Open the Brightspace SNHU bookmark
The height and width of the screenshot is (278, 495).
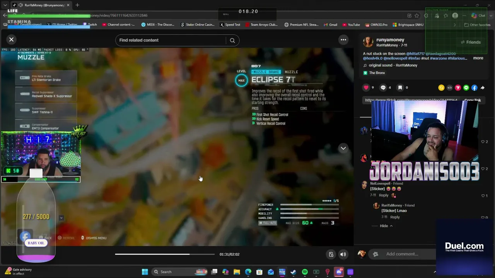(408, 25)
